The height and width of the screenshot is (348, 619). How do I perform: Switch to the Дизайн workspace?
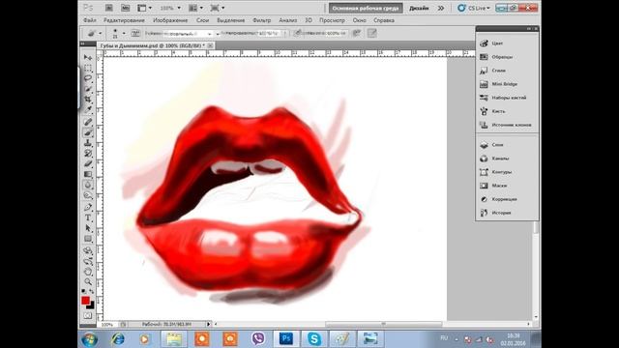click(x=419, y=8)
